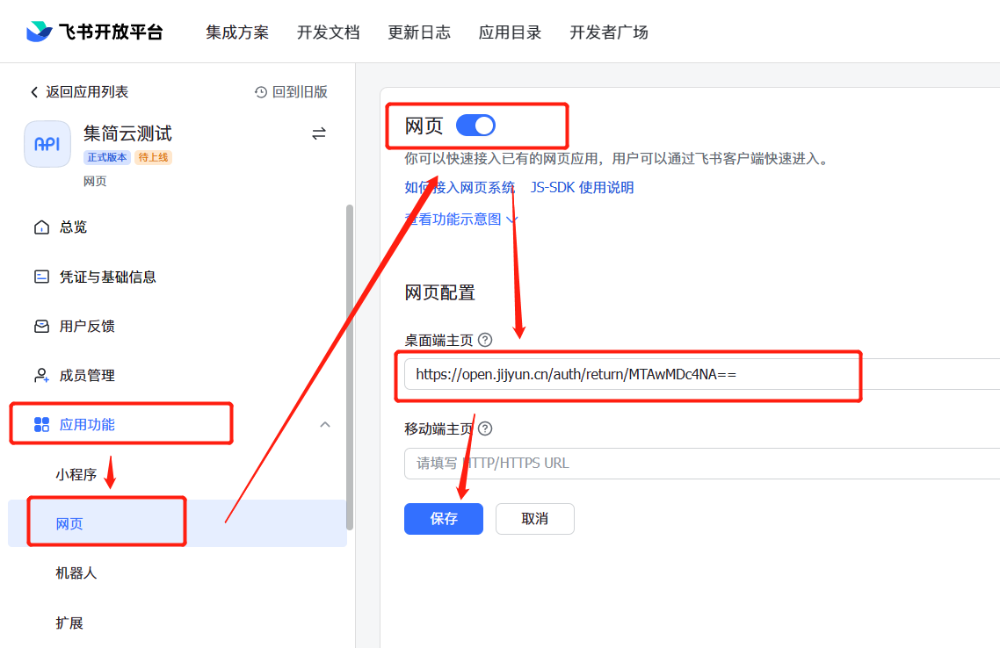Toggle the 网页 feature switch
This screenshot has width=1000, height=648.
click(475, 126)
